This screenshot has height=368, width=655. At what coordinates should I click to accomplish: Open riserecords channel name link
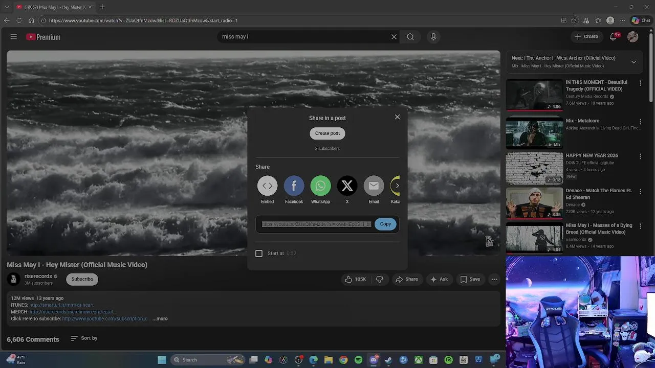38,277
